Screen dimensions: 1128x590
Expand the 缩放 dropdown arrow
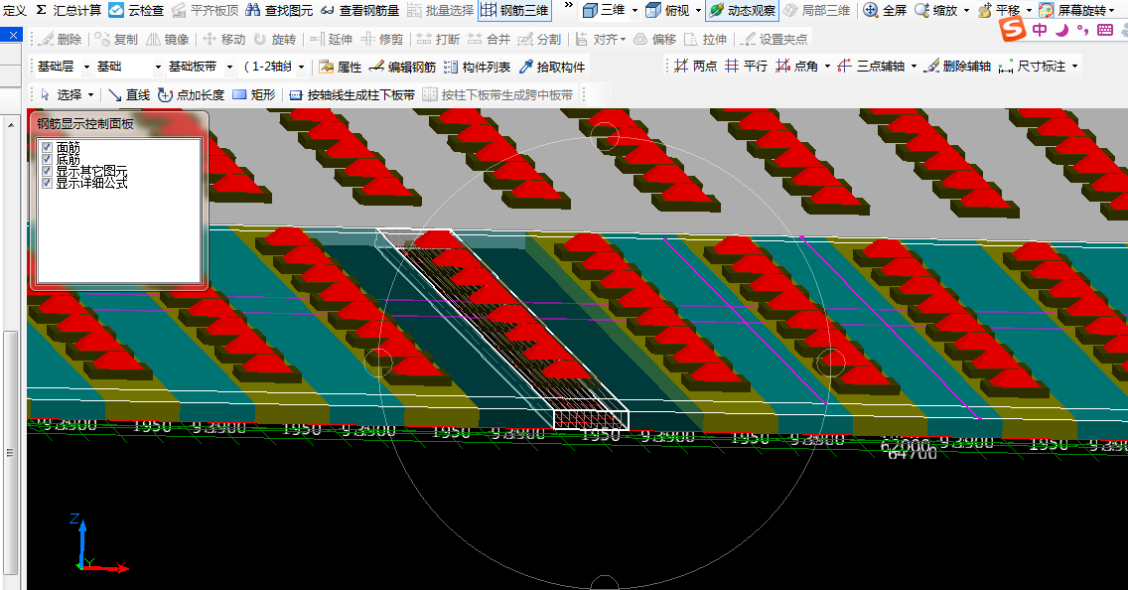(x=966, y=11)
